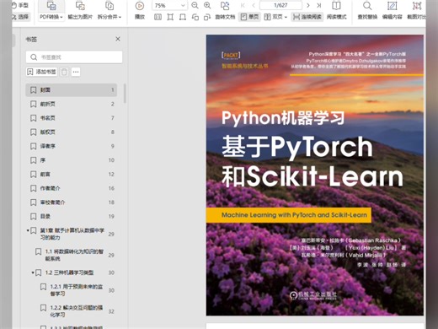438x329 pixels.
Task: Open the 双页 double page dropdown
Action: tap(275, 17)
